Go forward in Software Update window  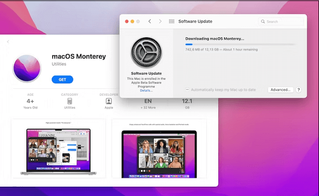[160, 21]
